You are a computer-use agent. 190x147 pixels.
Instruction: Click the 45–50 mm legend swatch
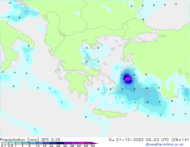pyautogui.click(x=88, y=143)
